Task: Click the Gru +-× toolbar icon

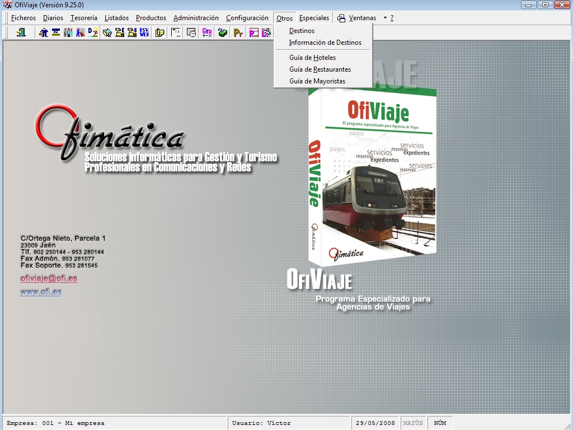Action: pos(206,32)
